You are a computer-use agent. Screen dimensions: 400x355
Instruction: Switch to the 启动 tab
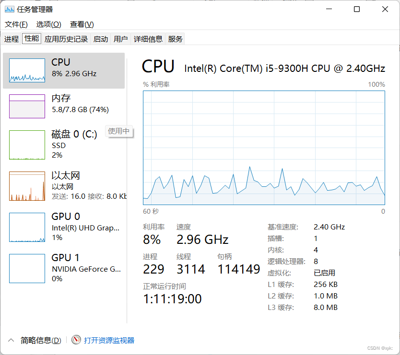[x=101, y=39]
